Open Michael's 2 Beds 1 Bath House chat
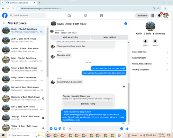173x138 pixels. point(23,89)
